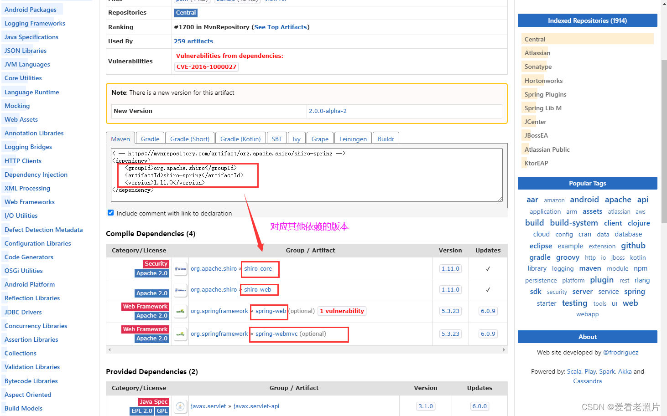The height and width of the screenshot is (416, 667).
Task: Open Web Frameworks category
Action: (30, 202)
